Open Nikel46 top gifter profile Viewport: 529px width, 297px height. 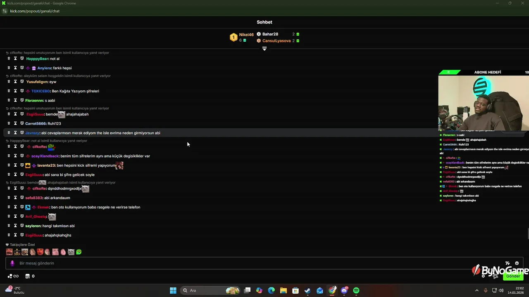242,37
